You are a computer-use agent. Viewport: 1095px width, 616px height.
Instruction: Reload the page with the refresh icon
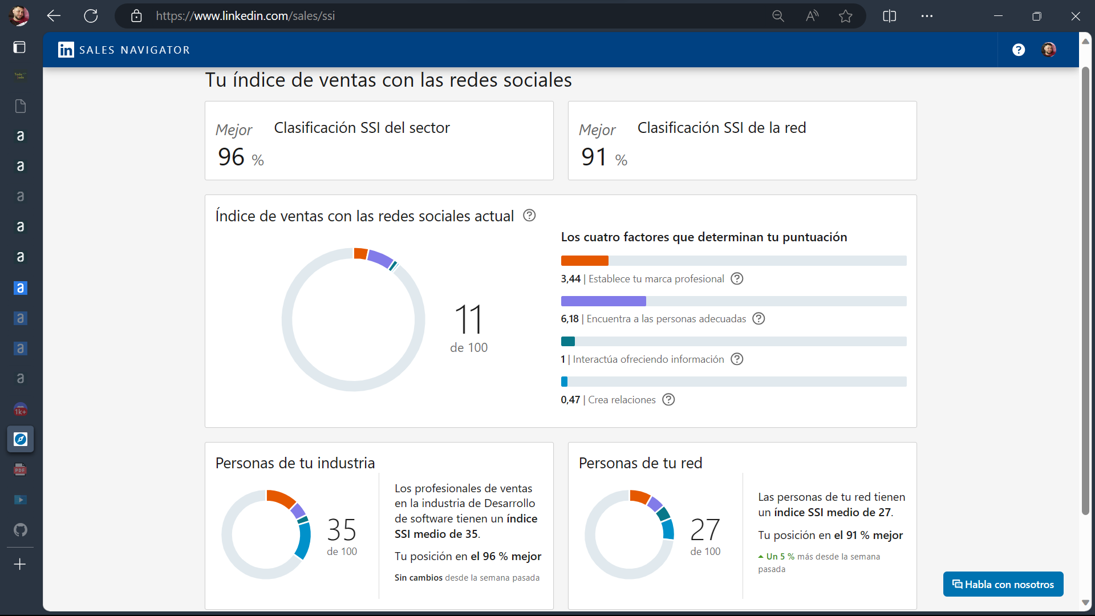[91, 16]
